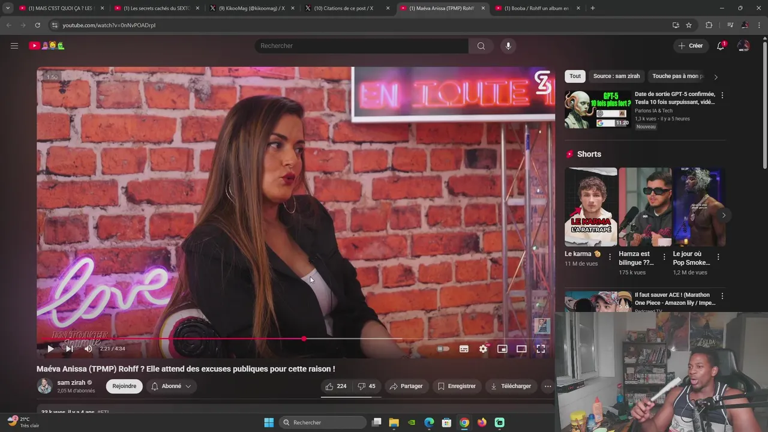
Task: Play the paused video
Action: coord(50,349)
